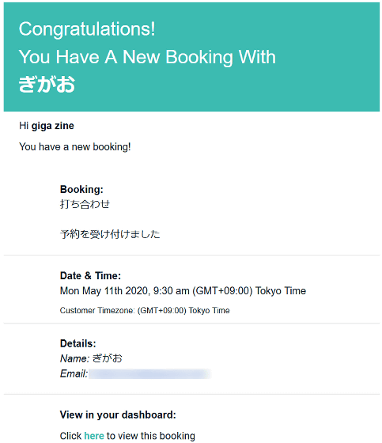Click the 'Date & Time:' heading
Viewport: 382px width, 443px height.
point(90,276)
